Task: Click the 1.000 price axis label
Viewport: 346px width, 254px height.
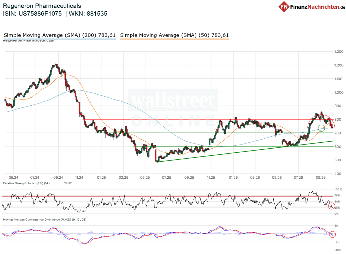Action: click(339, 92)
